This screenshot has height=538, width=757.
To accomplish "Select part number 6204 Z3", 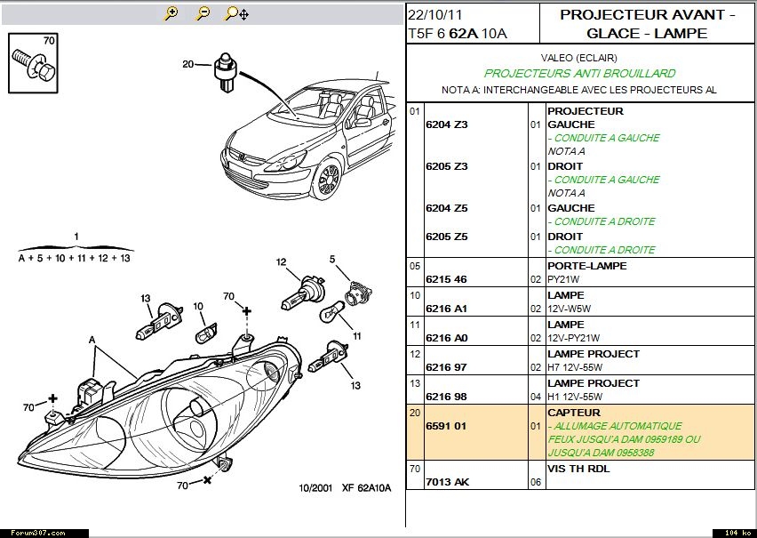I will coord(447,125).
